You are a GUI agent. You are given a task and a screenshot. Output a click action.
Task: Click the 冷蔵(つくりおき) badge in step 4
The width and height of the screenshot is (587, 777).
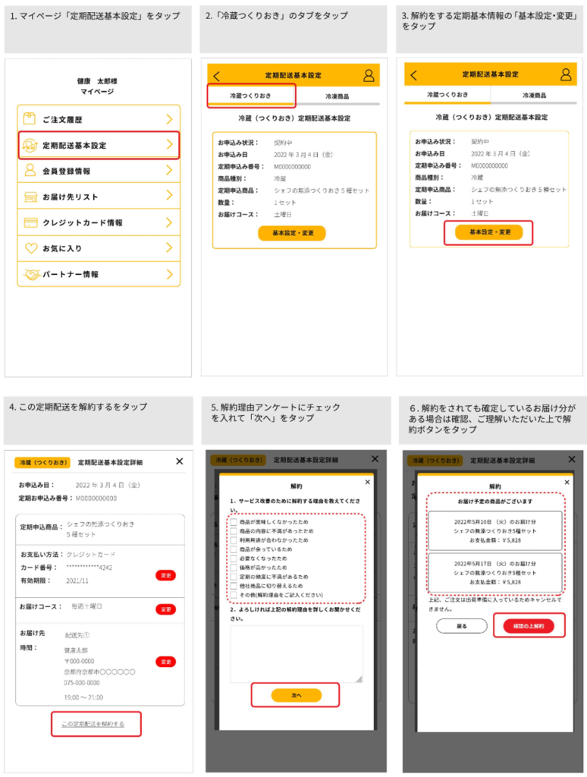click(x=42, y=462)
